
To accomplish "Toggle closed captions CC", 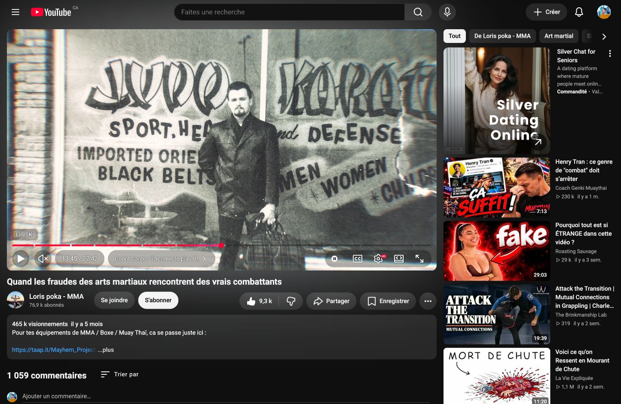I will (357, 258).
